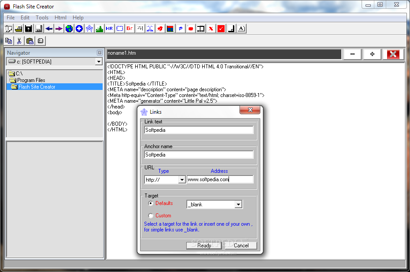Click the table grid icon
Image resolution: width=410 pixels, height=272 pixels.
click(x=170, y=29)
